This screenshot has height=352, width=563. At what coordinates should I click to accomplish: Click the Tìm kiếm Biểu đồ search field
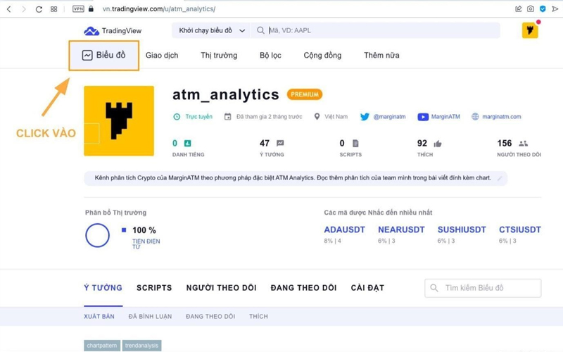pyautogui.click(x=483, y=288)
